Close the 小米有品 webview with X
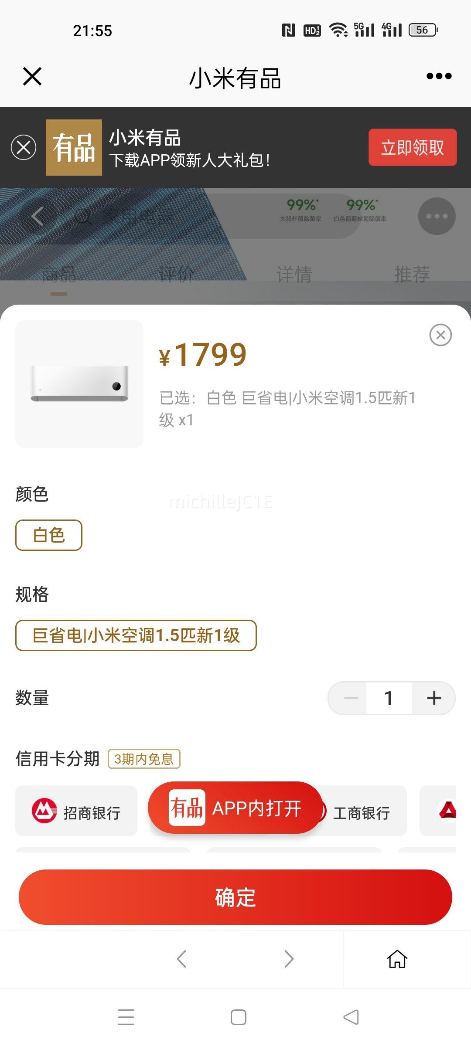Image resolution: width=471 pixels, height=1046 pixels. 32,76
